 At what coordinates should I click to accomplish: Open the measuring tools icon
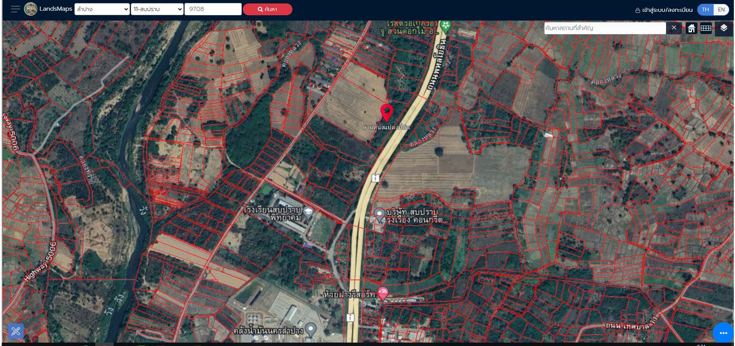click(16, 331)
